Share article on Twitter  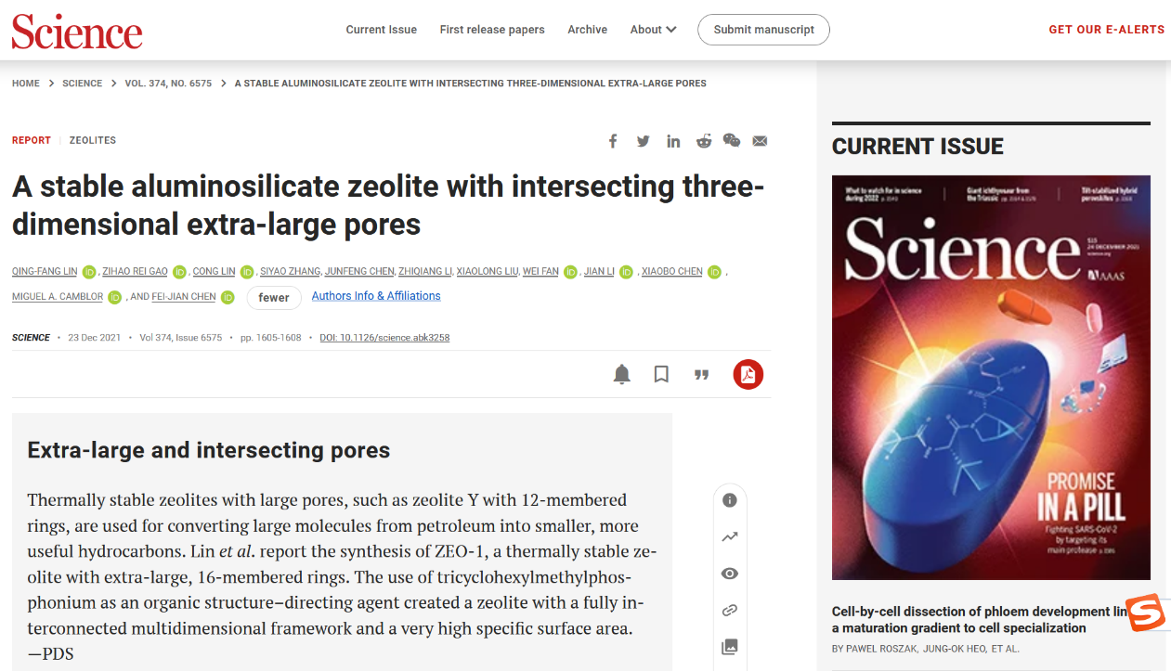coord(643,141)
